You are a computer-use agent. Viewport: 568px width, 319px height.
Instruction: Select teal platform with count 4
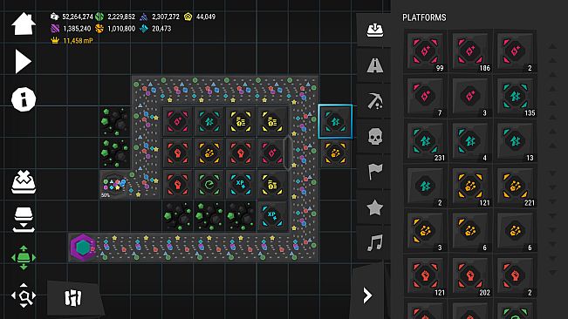(470, 141)
